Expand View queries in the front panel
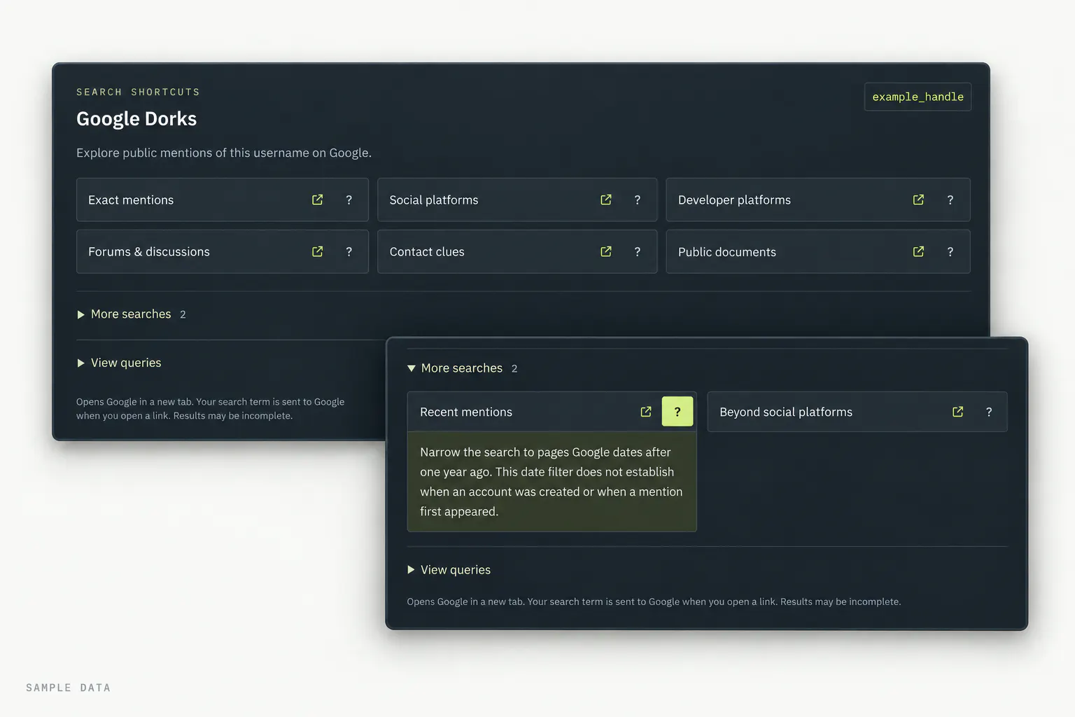 [449, 570]
